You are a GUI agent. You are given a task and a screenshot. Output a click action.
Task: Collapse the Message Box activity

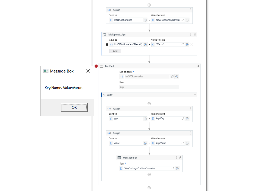[x=180, y=157]
